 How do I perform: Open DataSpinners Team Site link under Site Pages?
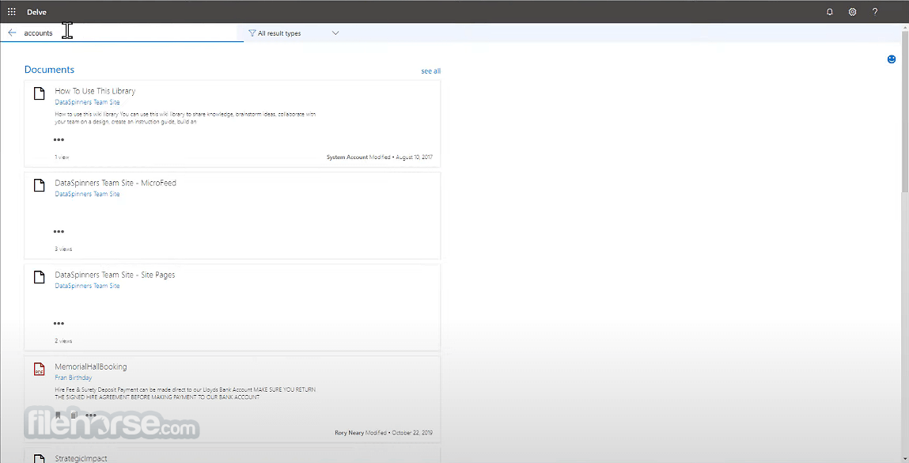[x=88, y=286]
